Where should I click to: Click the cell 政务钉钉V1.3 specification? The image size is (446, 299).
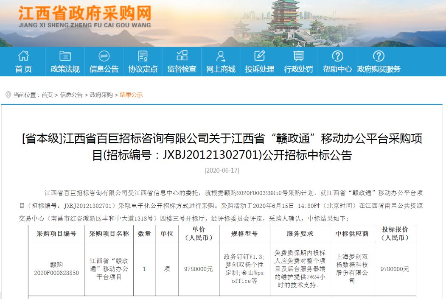click(x=244, y=269)
